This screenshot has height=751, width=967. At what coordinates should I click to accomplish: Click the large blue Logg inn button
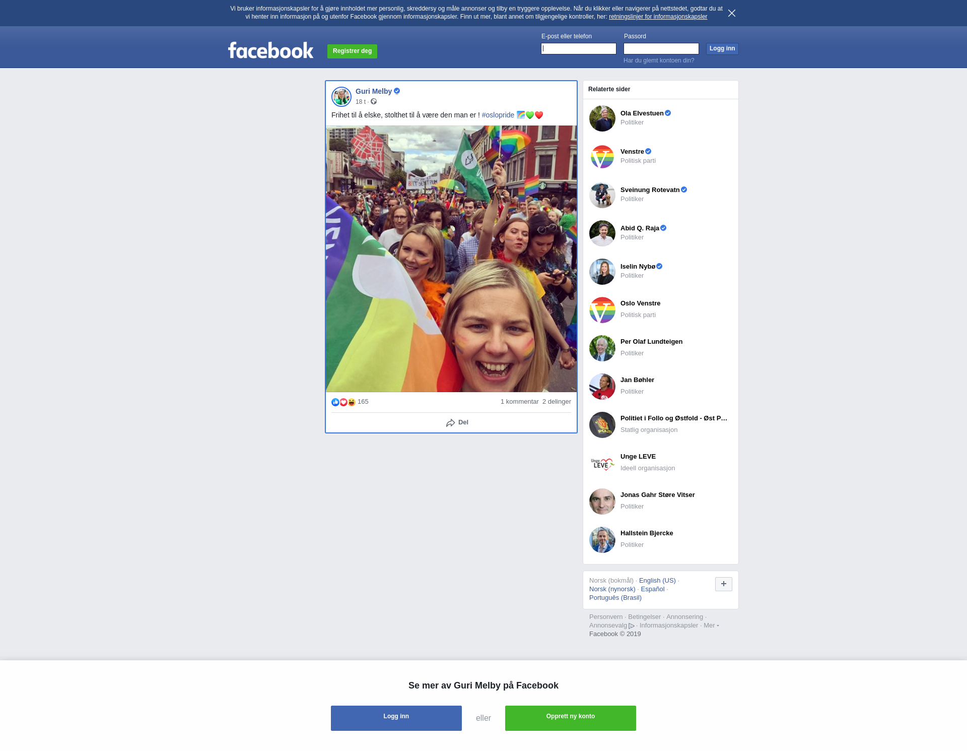coord(396,718)
